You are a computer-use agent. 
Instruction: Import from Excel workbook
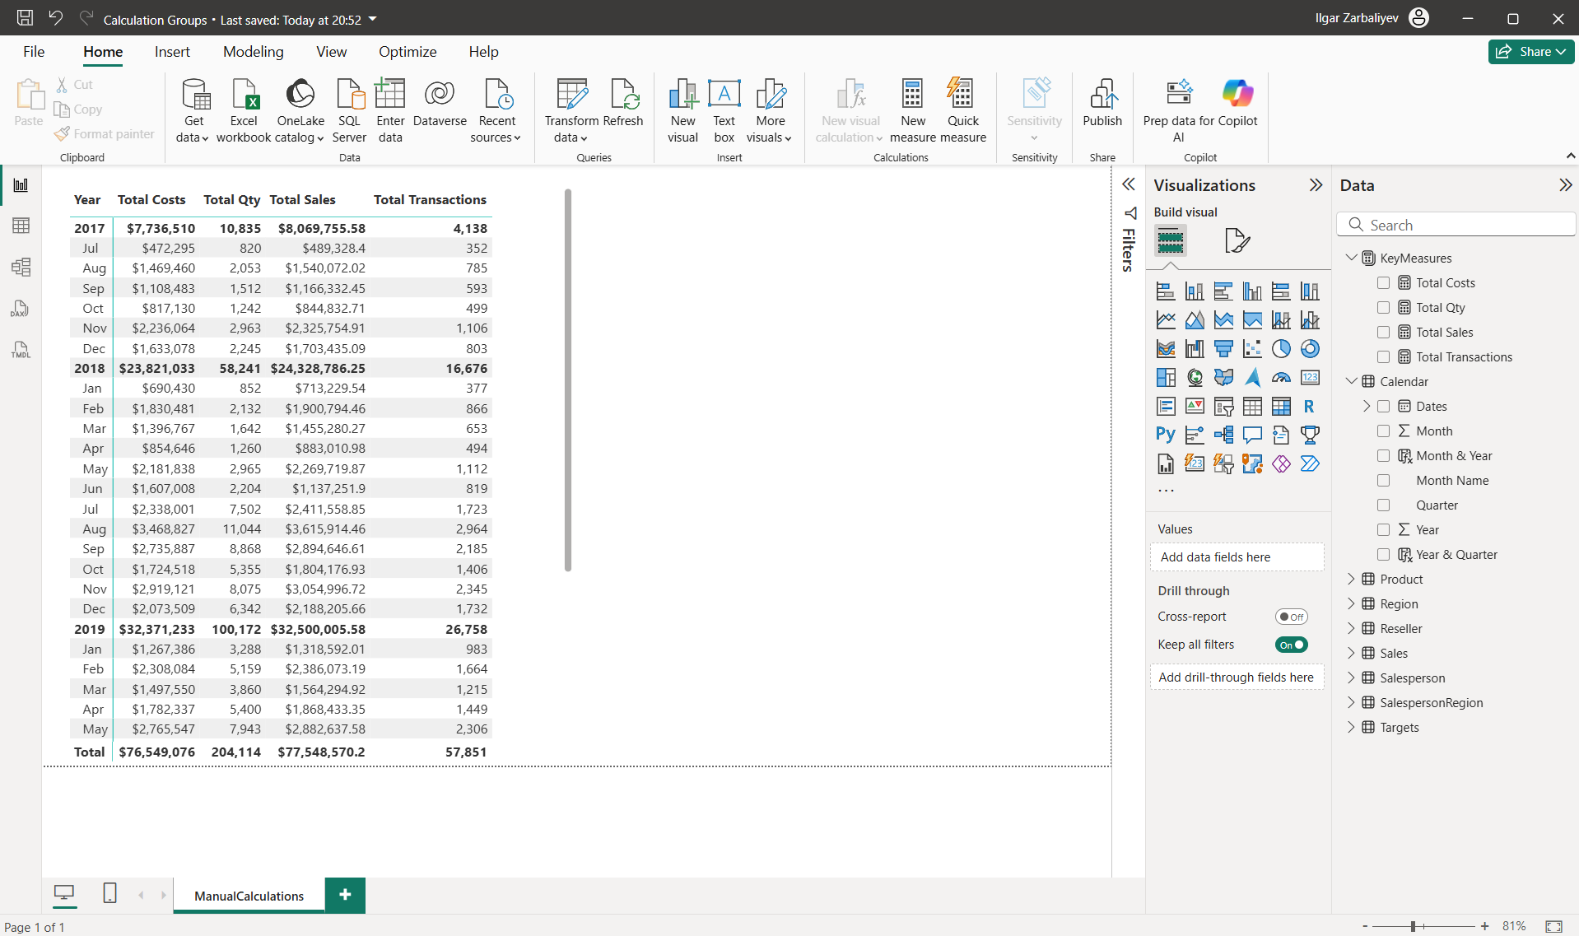click(244, 111)
